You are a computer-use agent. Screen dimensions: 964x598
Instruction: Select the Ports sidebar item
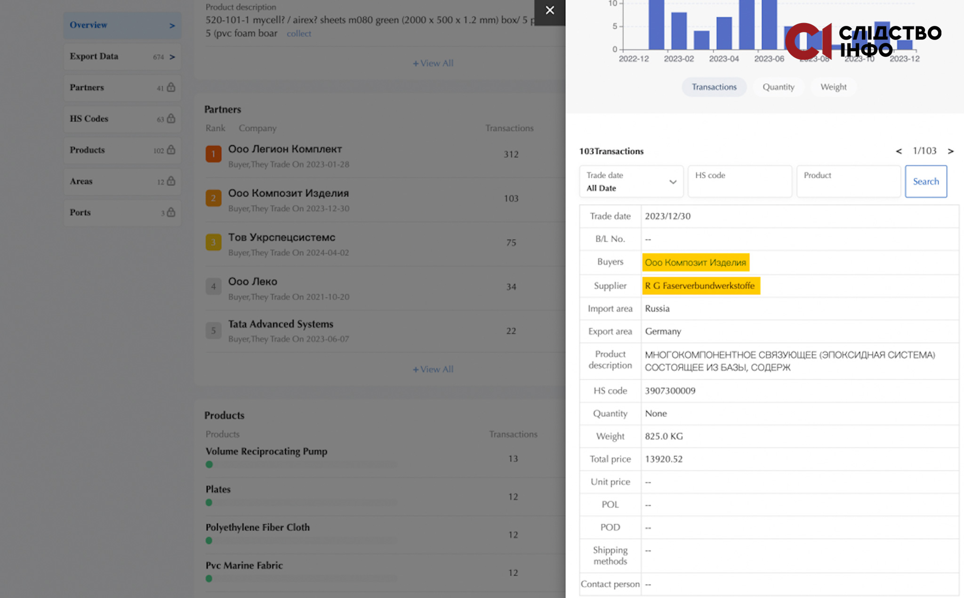(x=122, y=212)
